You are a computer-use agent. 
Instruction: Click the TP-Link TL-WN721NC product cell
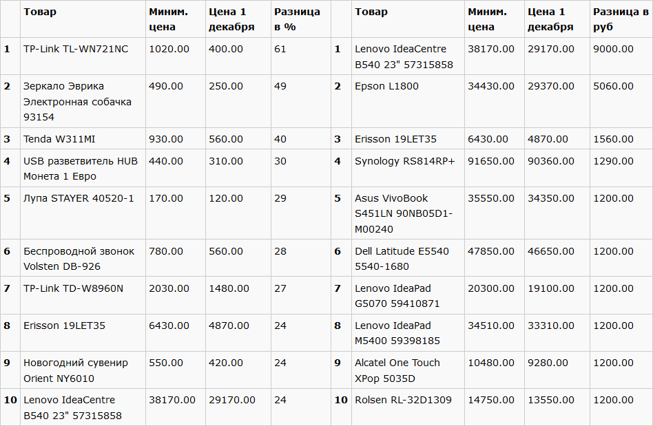point(76,49)
